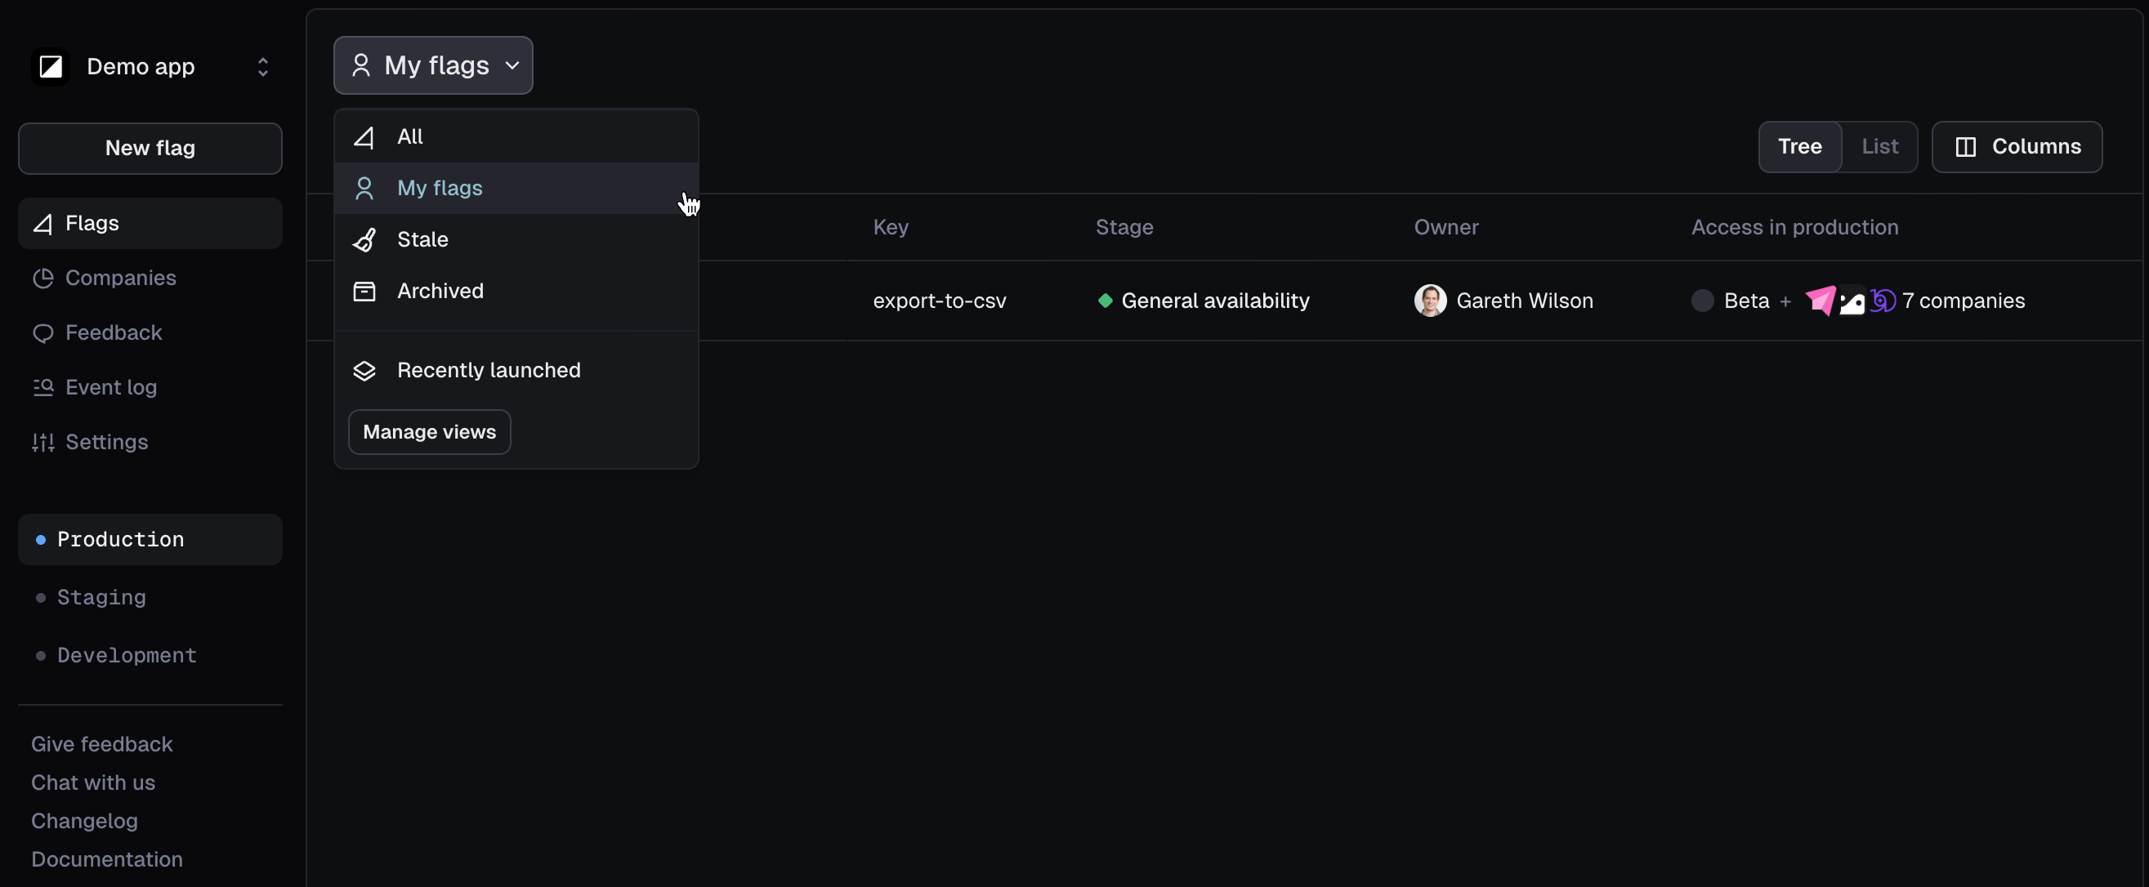This screenshot has height=887, width=2149.
Task: Click the Demo app logo icon
Action: [51, 67]
